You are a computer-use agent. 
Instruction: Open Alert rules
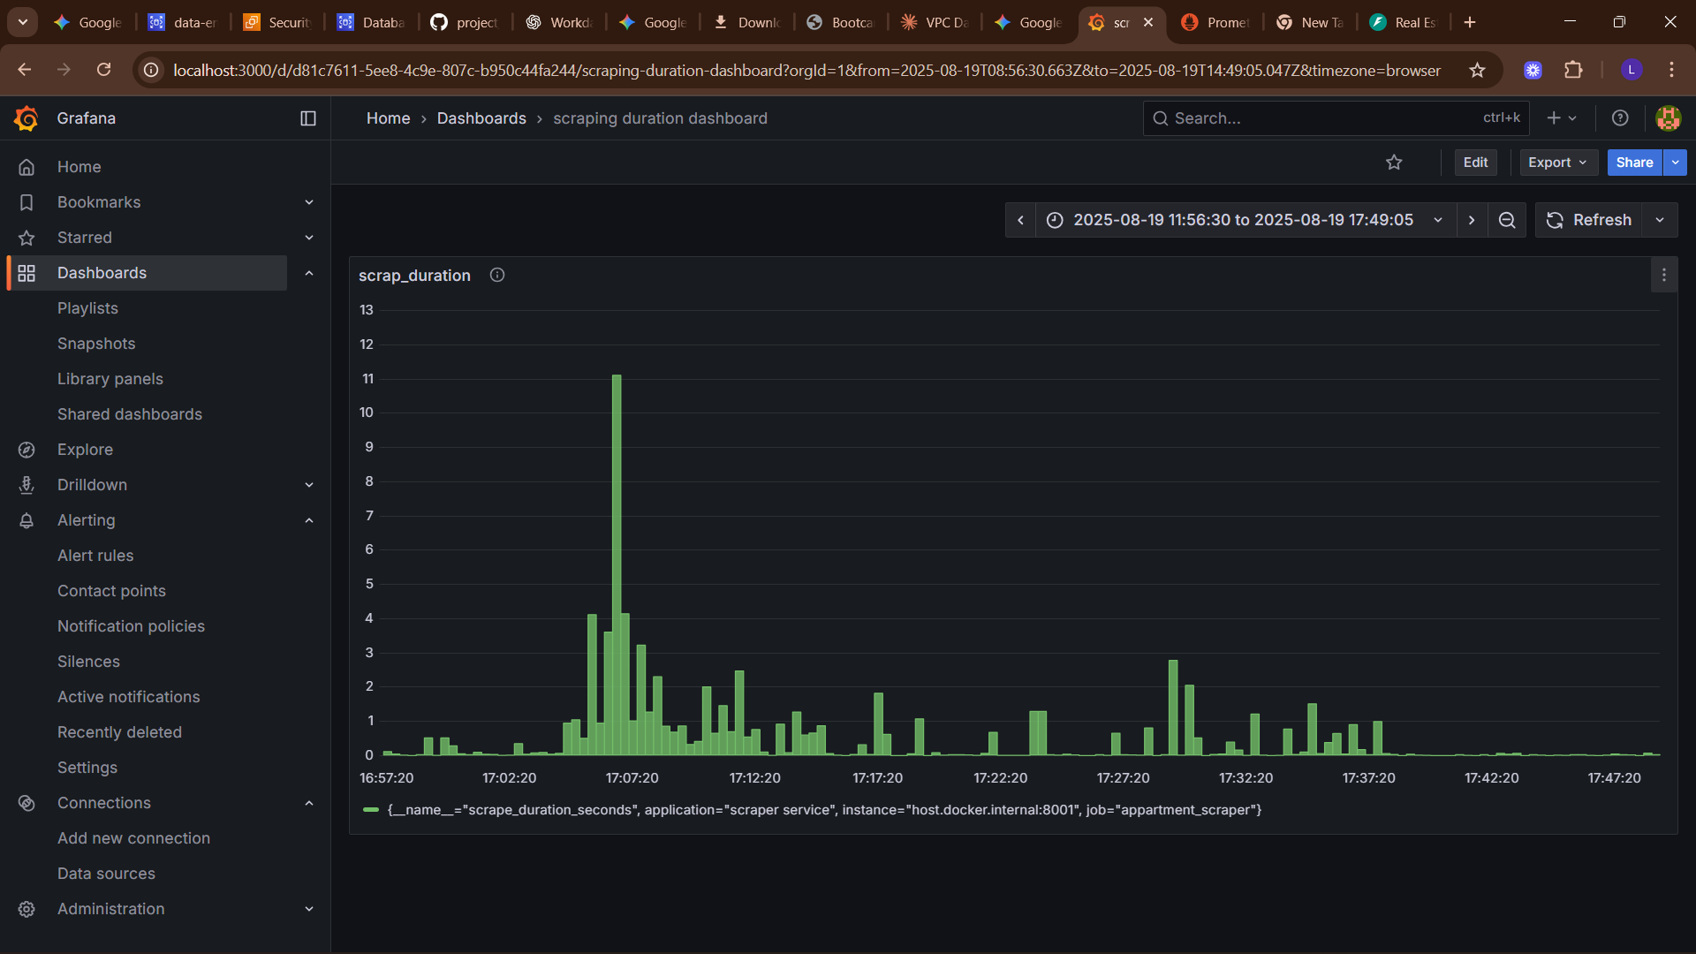pos(95,556)
